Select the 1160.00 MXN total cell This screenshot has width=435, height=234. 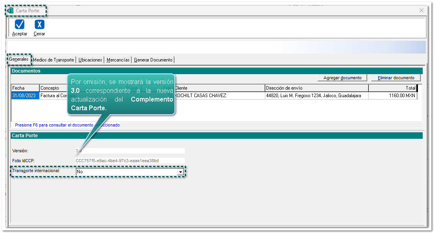coord(392,96)
